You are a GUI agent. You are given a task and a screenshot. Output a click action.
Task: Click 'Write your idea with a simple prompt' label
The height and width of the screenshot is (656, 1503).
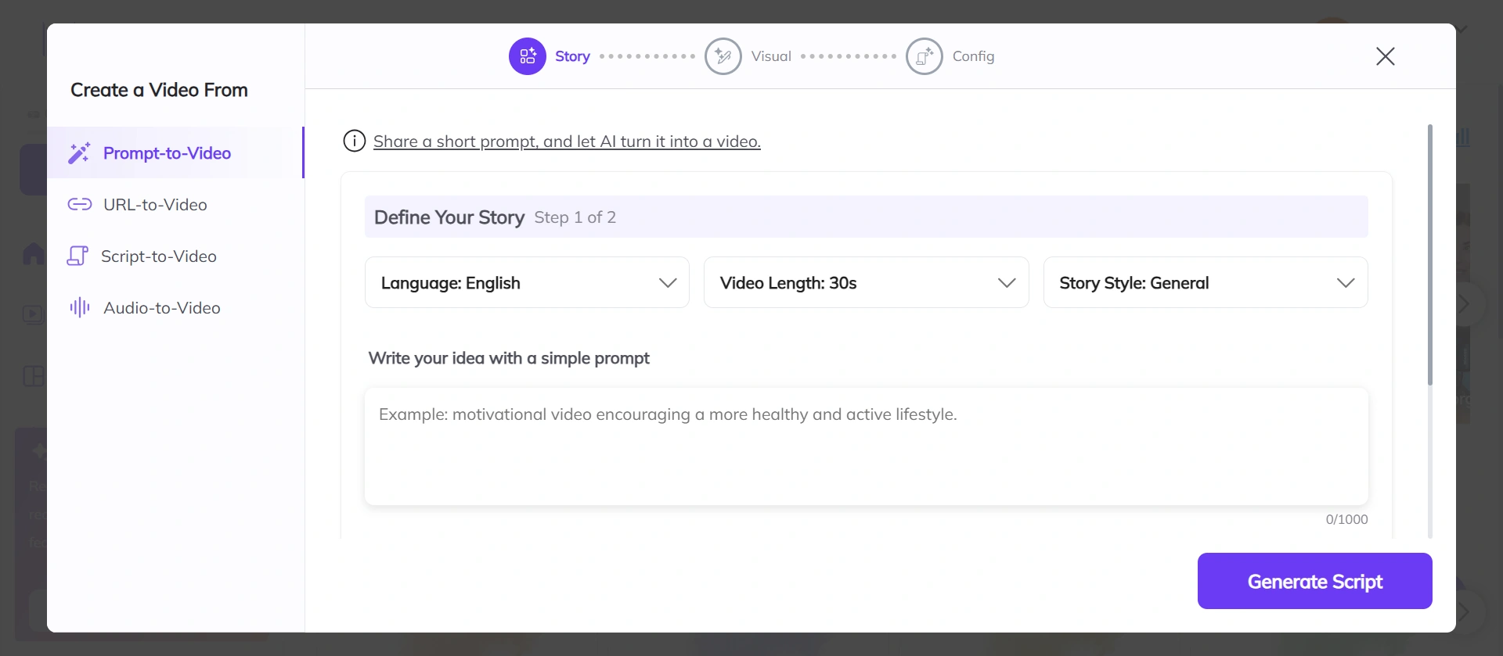509,358
